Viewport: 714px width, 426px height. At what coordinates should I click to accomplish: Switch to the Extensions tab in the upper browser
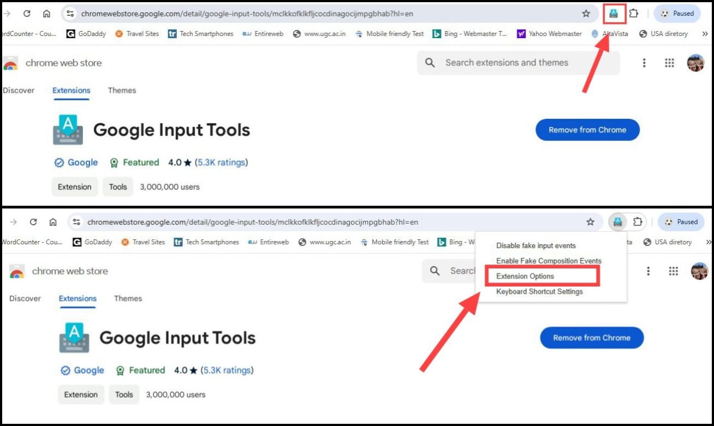(72, 91)
